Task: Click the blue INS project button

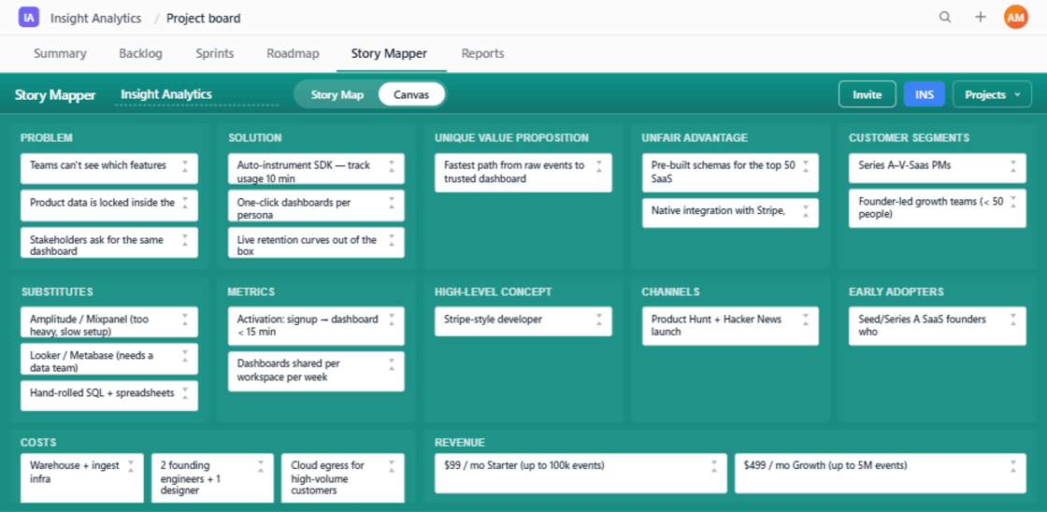Action: 925,94
